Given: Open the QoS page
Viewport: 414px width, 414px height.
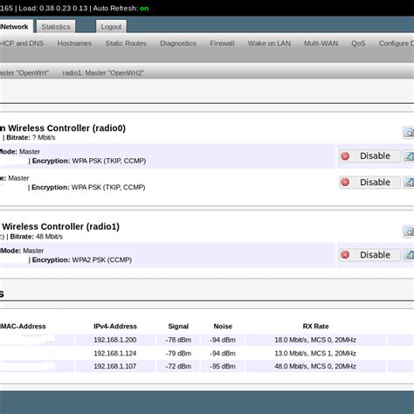Looking at the screenshot, I should (358, 44).
